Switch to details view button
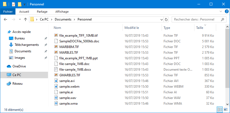This screenshot has height=113, width=230. click(220, 109)
